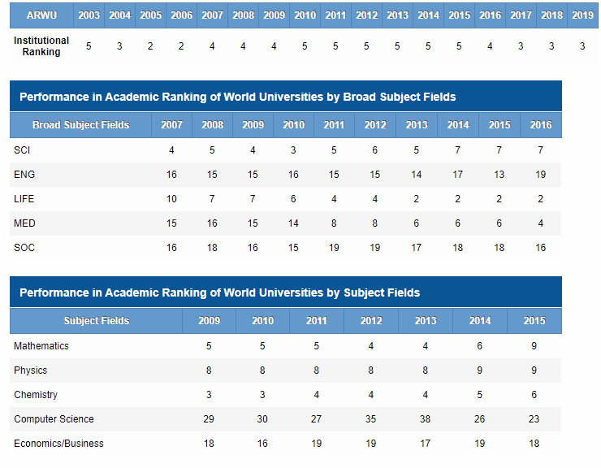Click ENG value 13 for 2015

(x=499, y=175)
